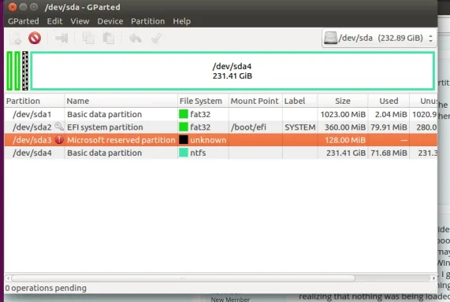Open the GParted menu

click(23, 21)
